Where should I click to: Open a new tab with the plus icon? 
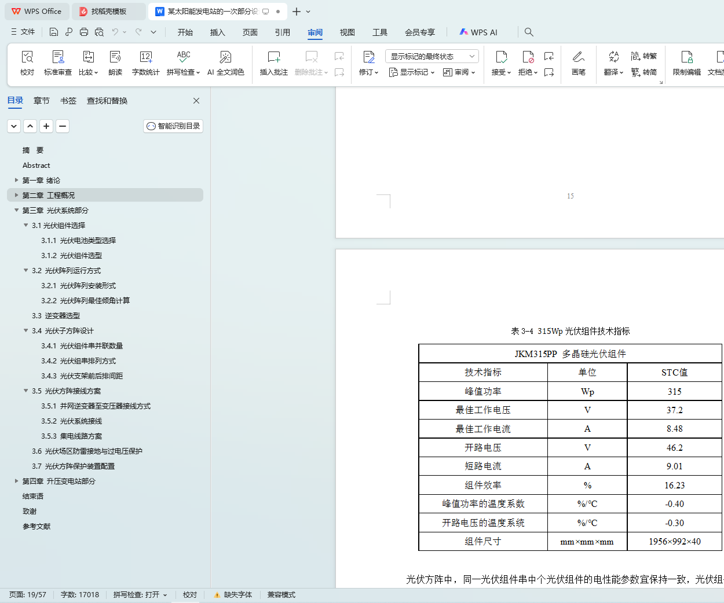297,12
